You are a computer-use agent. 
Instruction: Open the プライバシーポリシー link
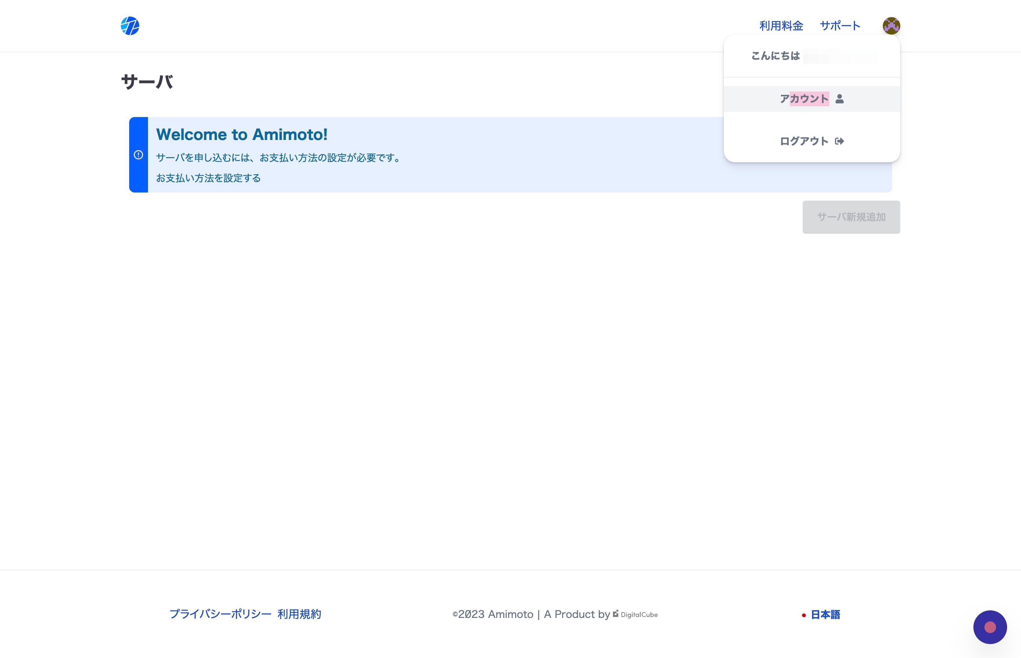(x=220, y=614)
